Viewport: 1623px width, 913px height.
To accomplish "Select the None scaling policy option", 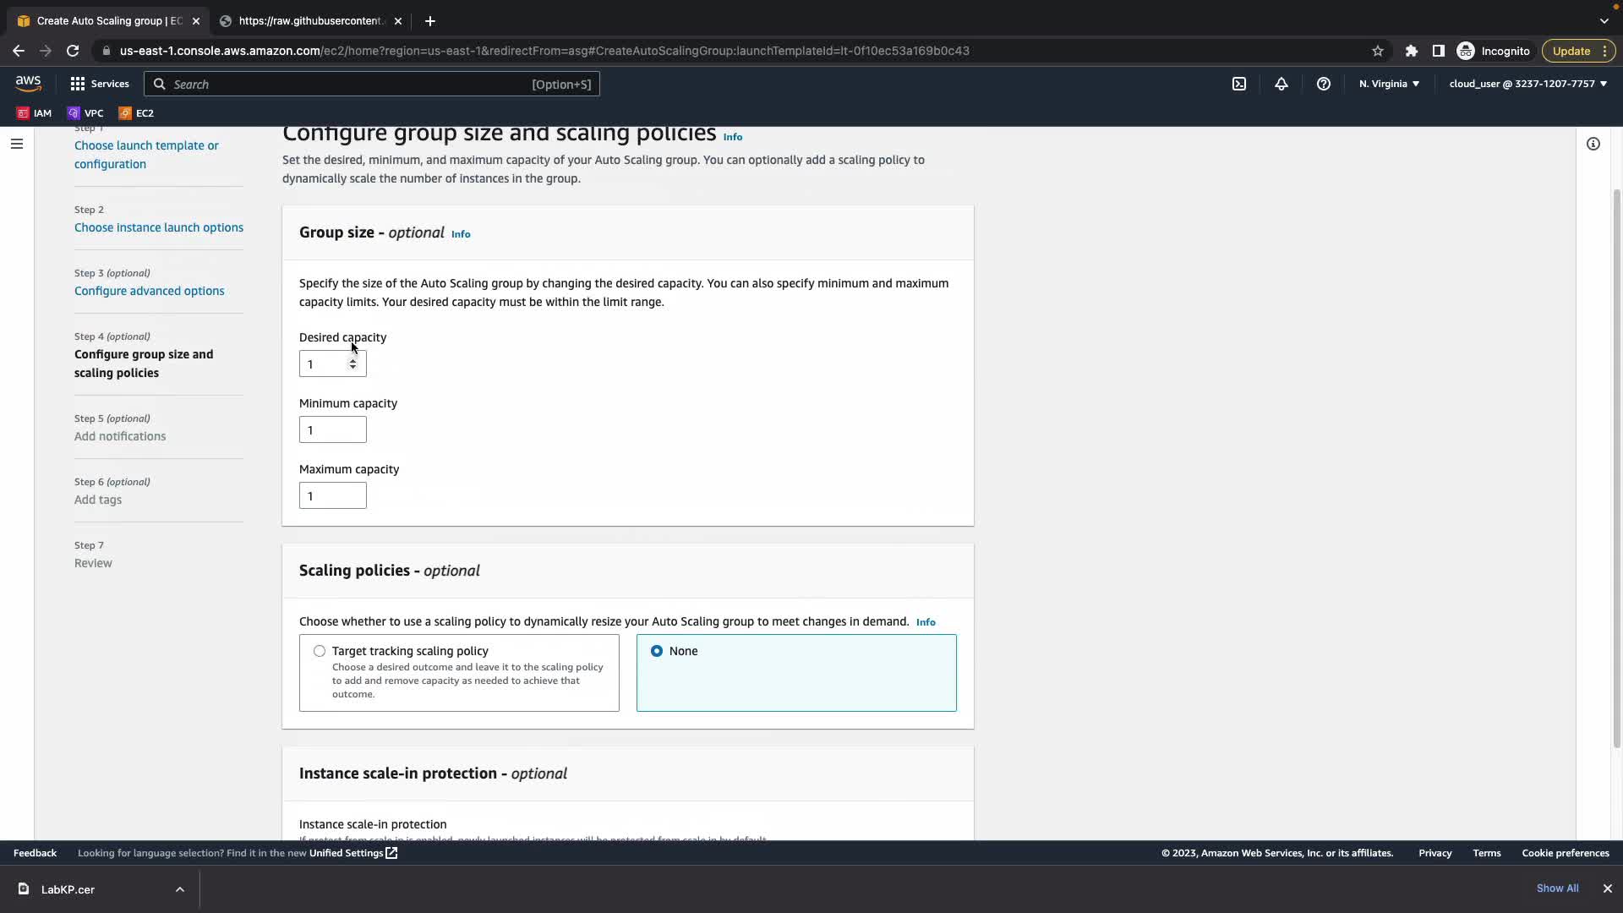I will (x=657, y=651).
